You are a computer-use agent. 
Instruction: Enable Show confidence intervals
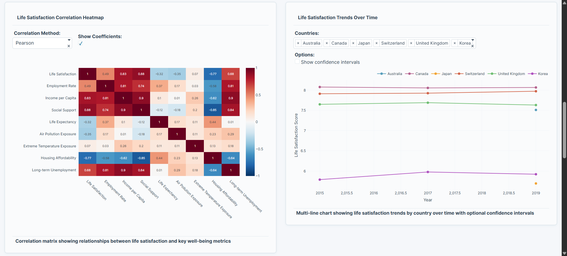pos(297,61)
